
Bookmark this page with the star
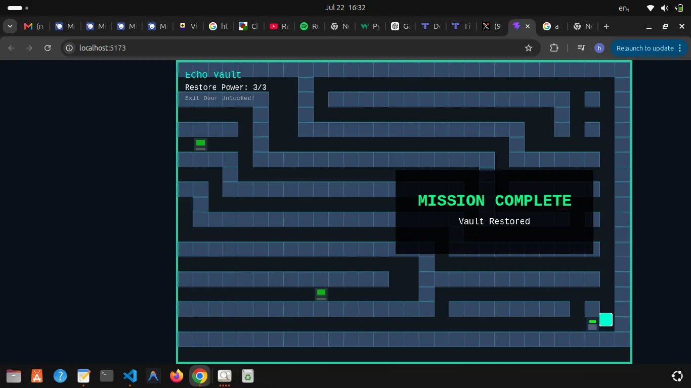529,48
